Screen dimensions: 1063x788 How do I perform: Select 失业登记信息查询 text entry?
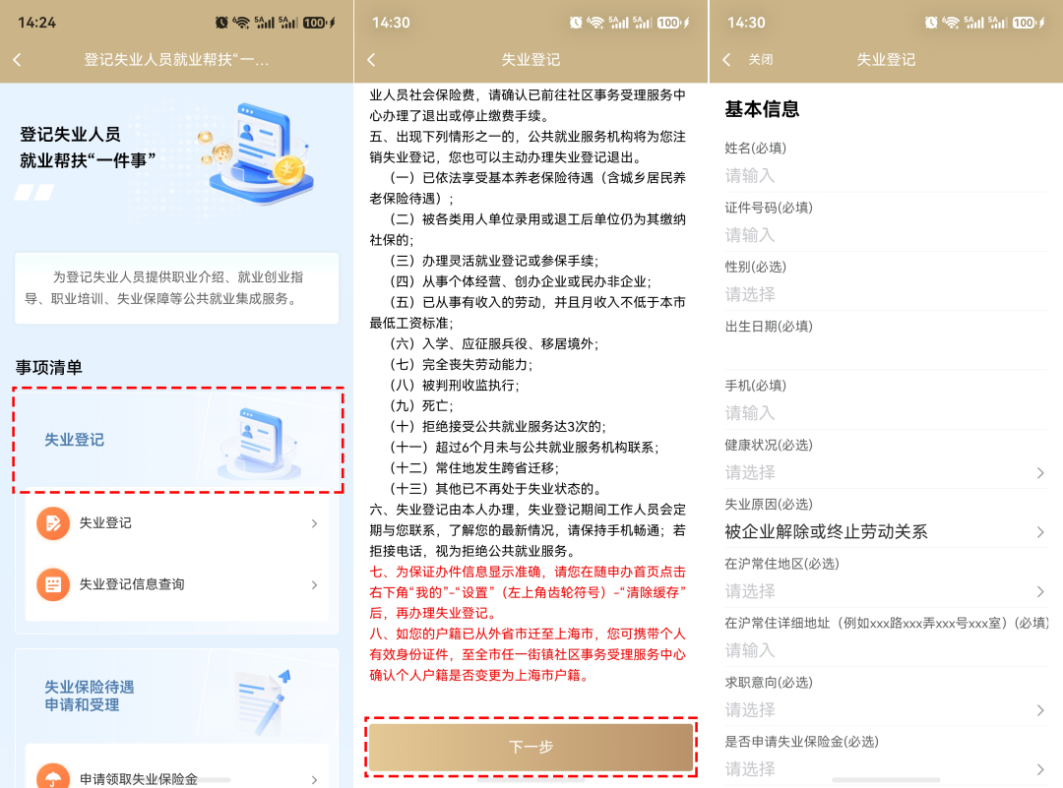[x=132, y=584]
